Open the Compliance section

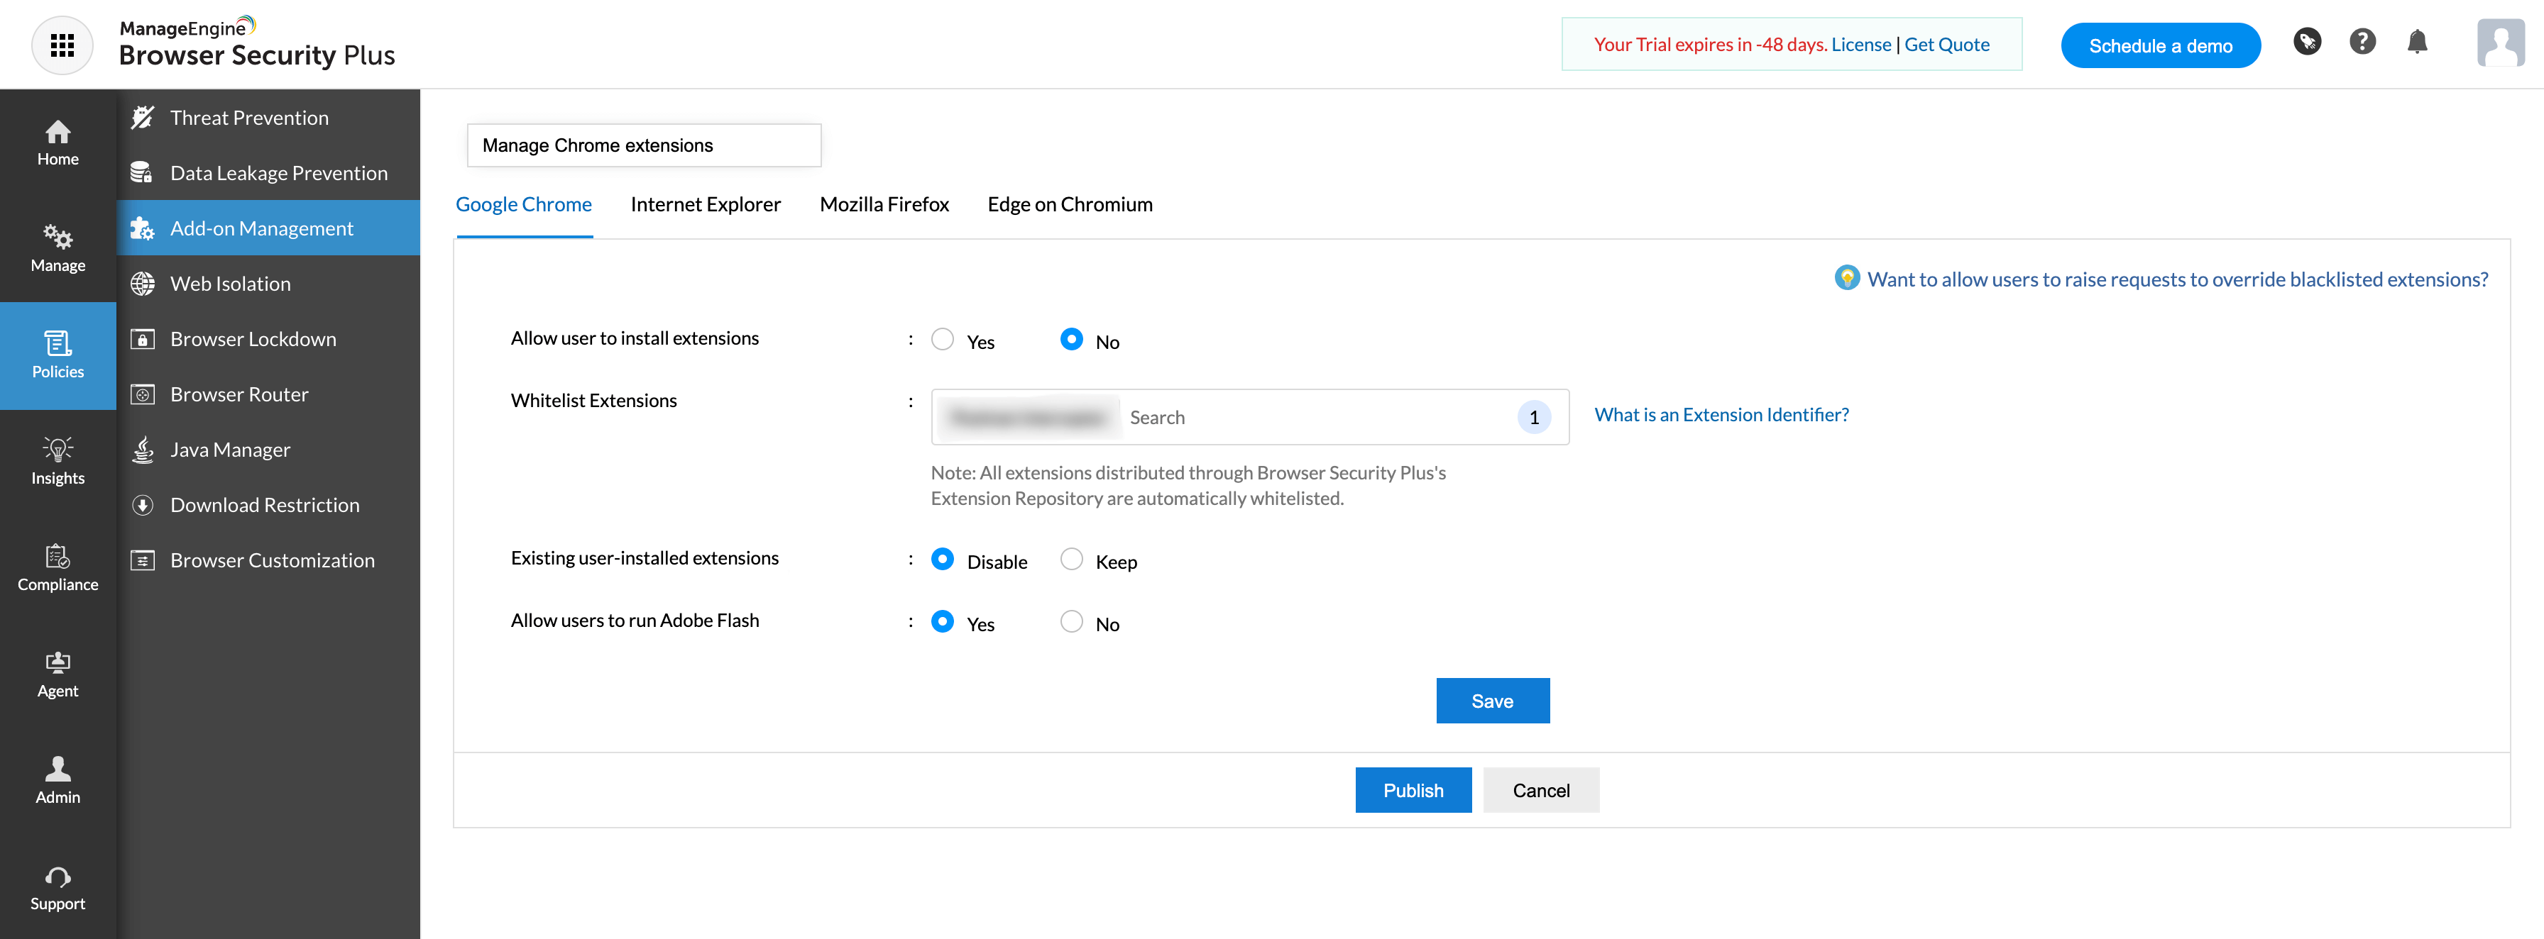[x=57, y=568]
